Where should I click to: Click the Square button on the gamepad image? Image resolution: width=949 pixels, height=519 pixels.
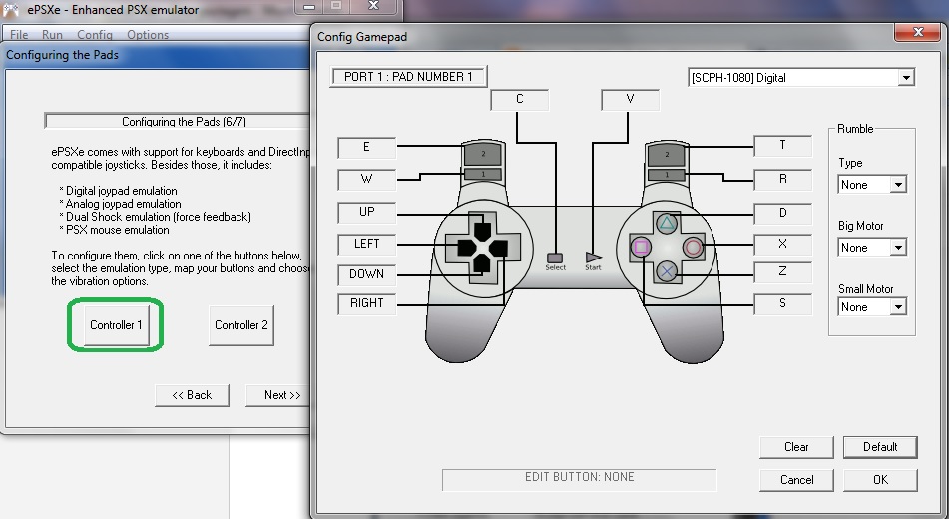641,247
